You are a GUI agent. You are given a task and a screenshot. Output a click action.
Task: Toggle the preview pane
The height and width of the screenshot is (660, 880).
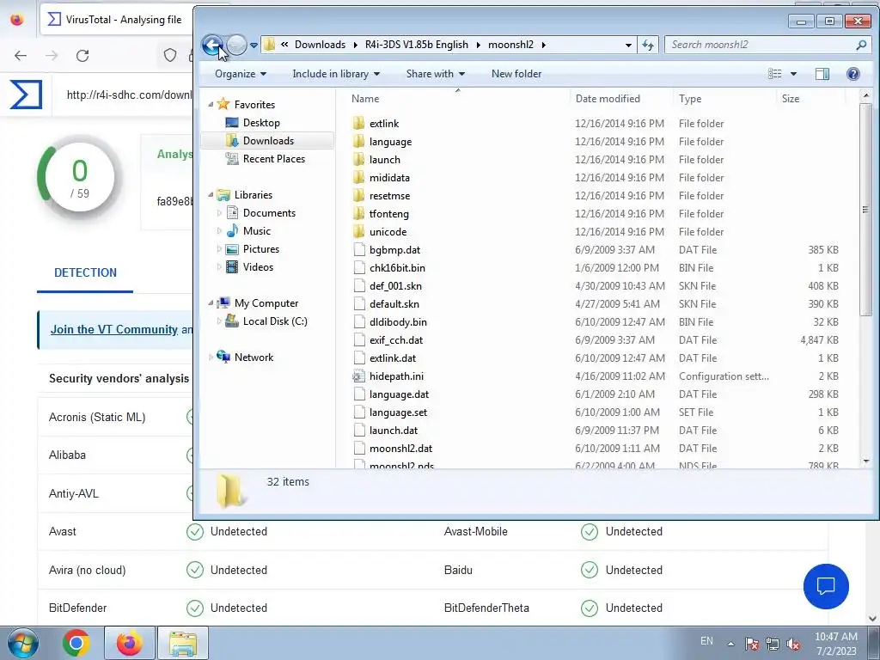point(822,74)
